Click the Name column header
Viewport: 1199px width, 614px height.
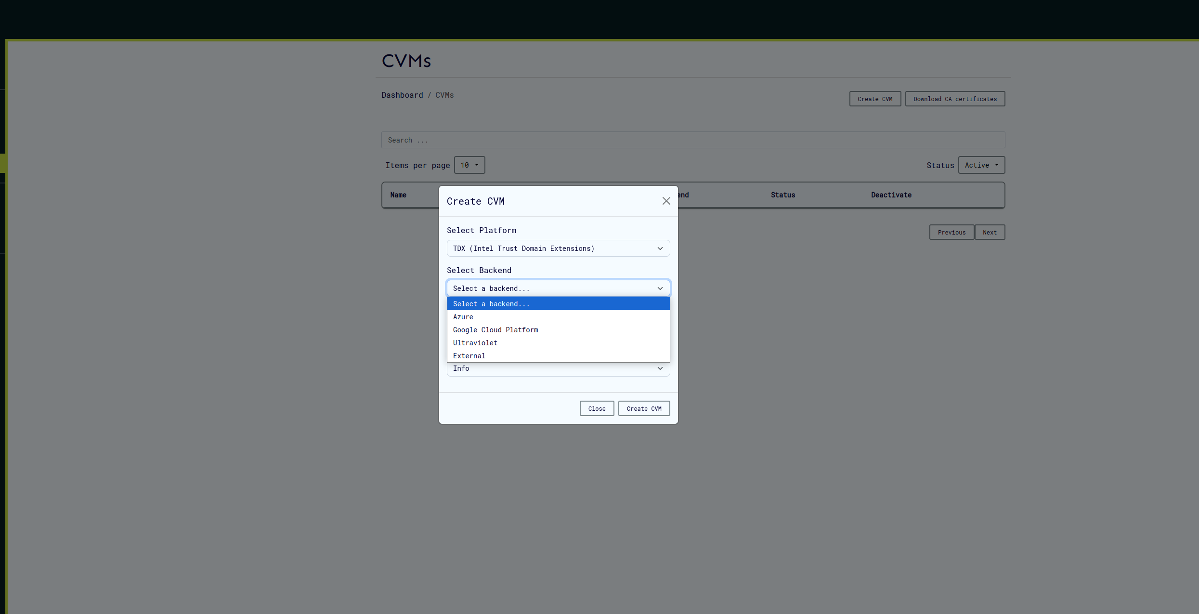(x=398, y=195)
